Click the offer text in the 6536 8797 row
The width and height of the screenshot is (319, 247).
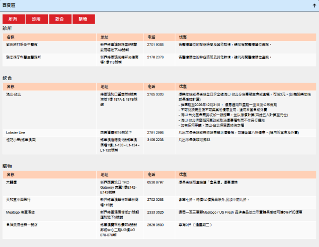point(208,182)
